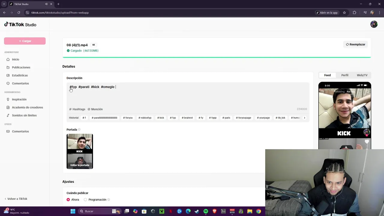Select the TikTok Studio browser tab
Viewport: 384px width, 216px height.
click(x=30, y=4)
